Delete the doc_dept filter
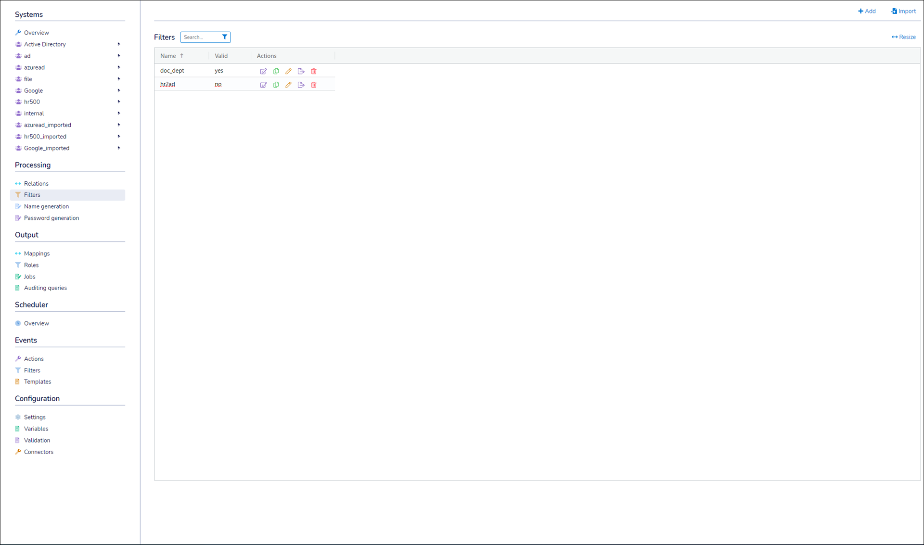Viewport: 924px width, 545px height. tap(314, 71)
